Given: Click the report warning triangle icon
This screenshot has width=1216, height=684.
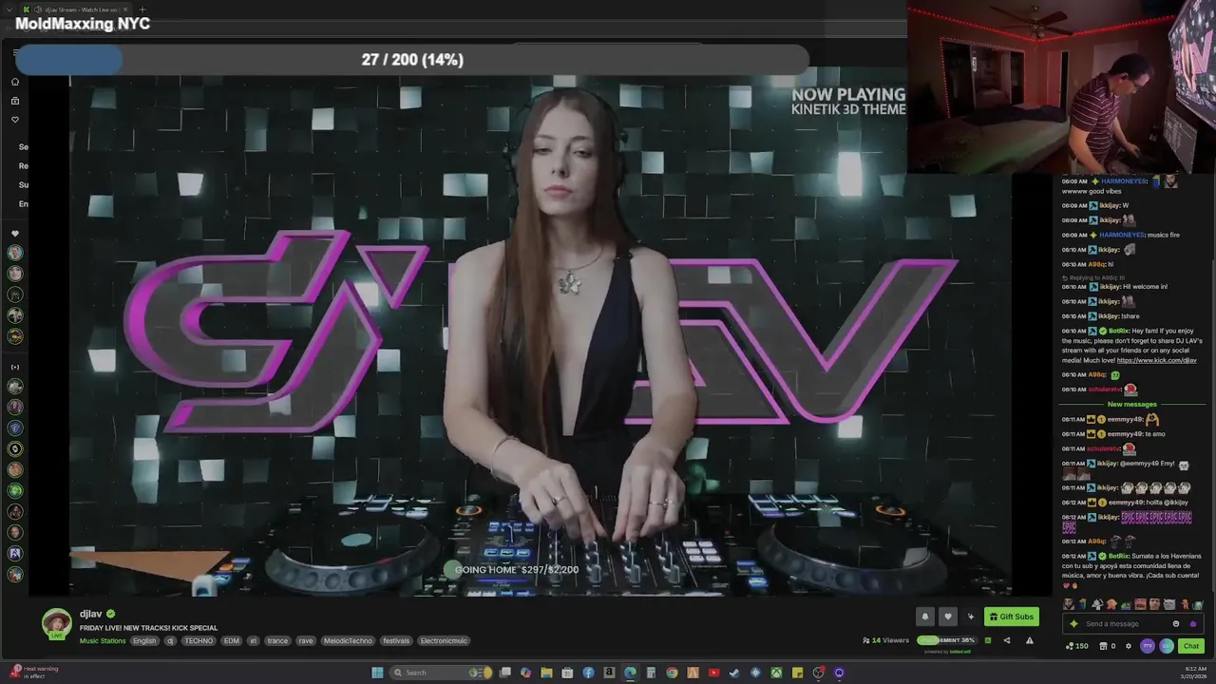Looking at the screenshot, I should [x=1029, y=640].
